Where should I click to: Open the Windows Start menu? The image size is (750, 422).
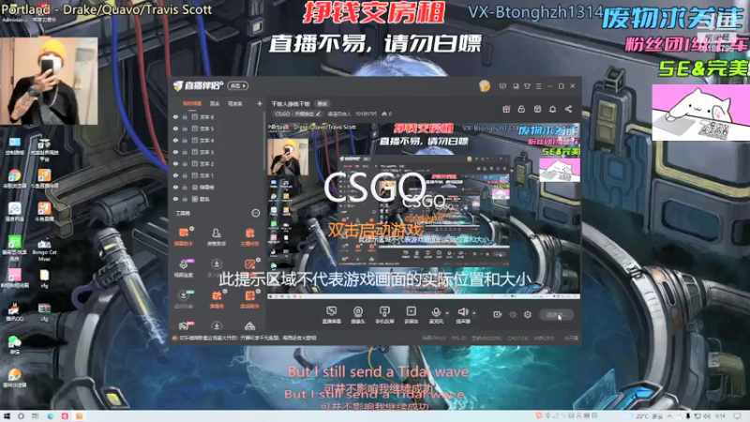(7, 416)
